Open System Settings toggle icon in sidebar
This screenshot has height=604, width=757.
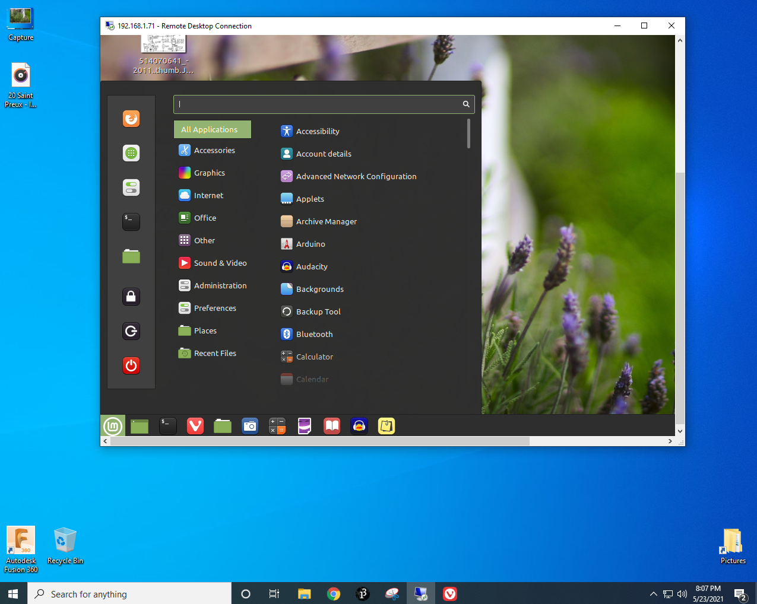131,187
